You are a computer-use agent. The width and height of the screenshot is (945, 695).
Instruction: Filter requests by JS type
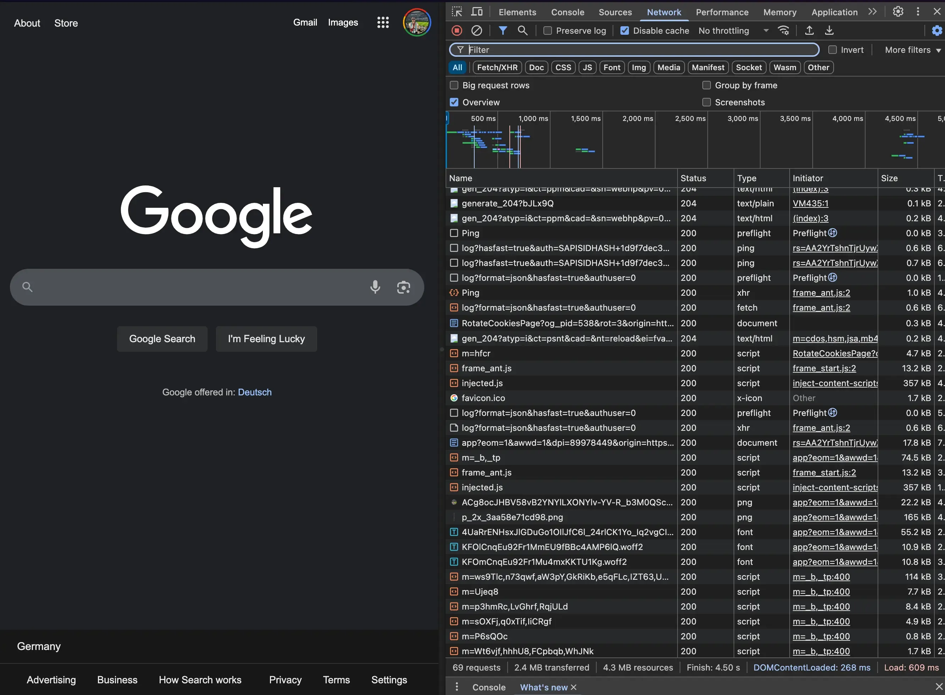[x=587, y=67]
